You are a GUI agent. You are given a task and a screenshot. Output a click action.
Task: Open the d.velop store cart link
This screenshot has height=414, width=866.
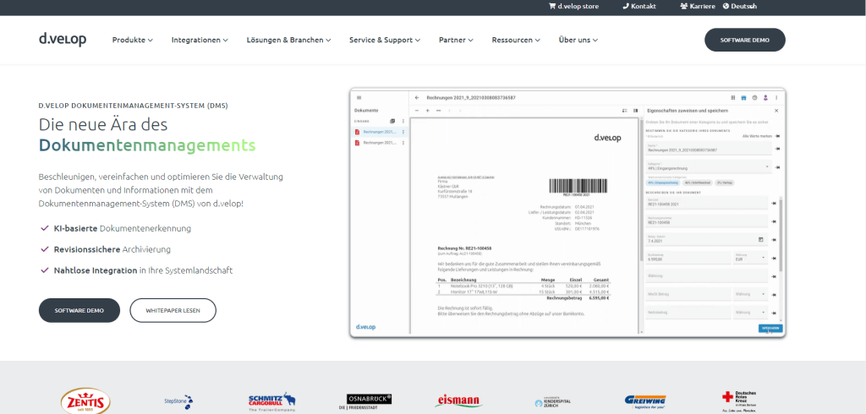coord(574,7)
